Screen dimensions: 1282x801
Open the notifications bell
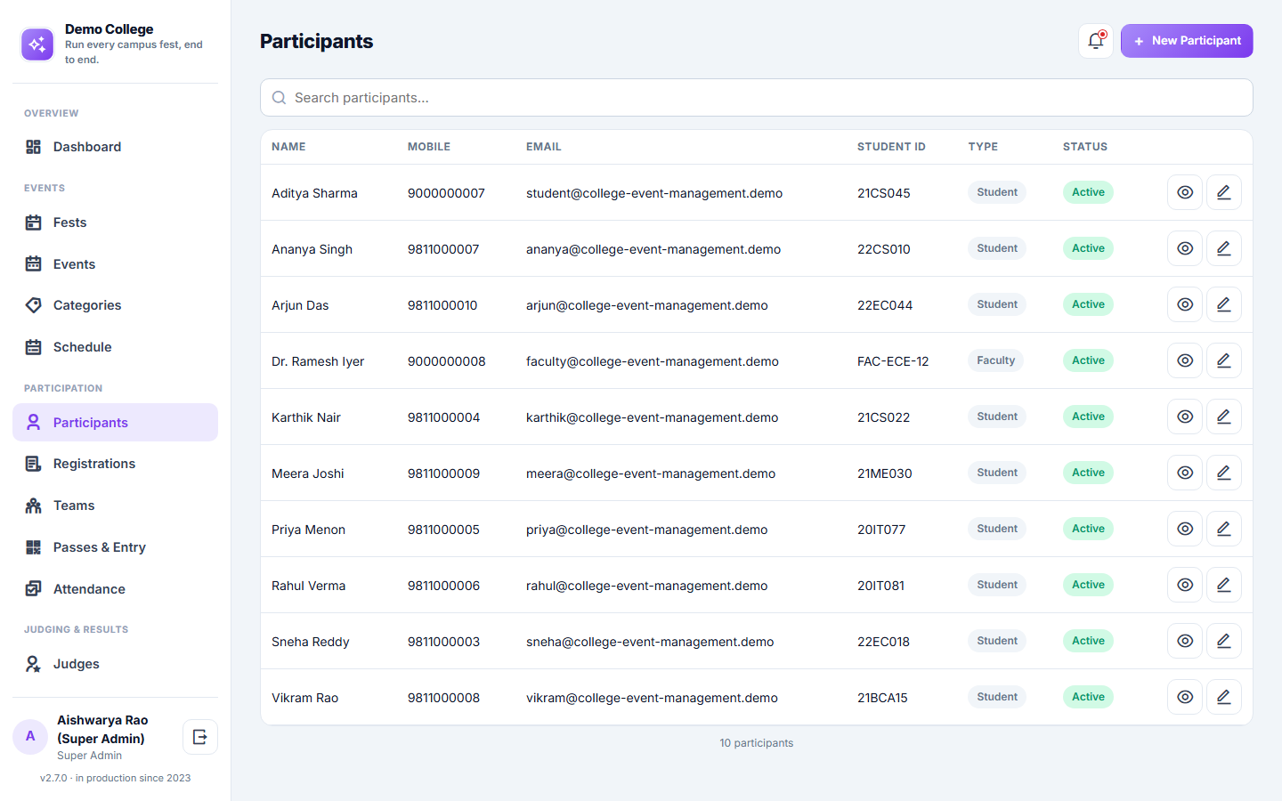[x=1096, y=41]
